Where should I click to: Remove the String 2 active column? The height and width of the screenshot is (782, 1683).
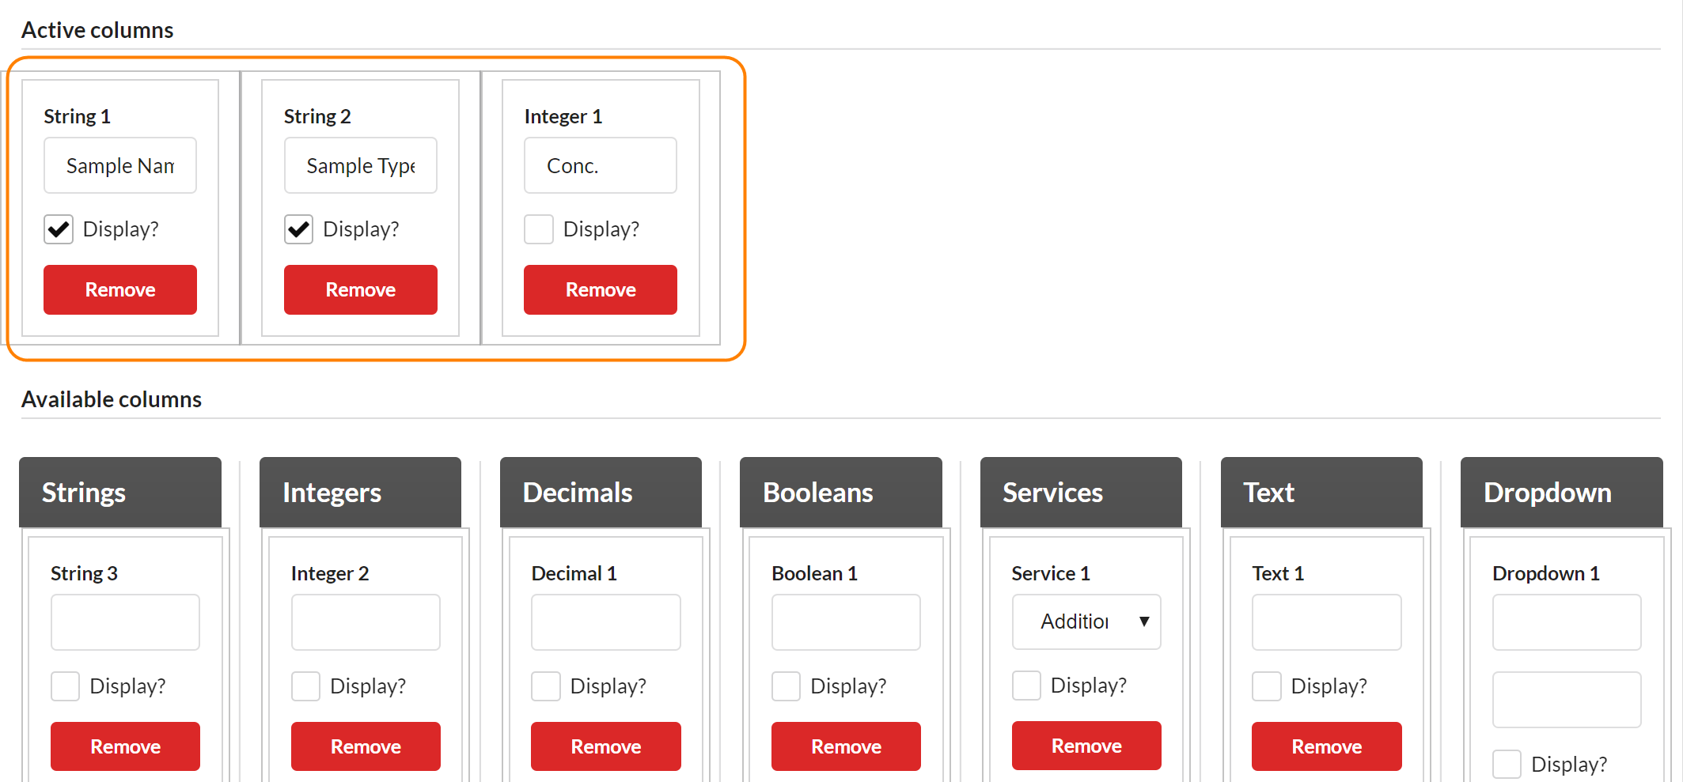point(360,290)
